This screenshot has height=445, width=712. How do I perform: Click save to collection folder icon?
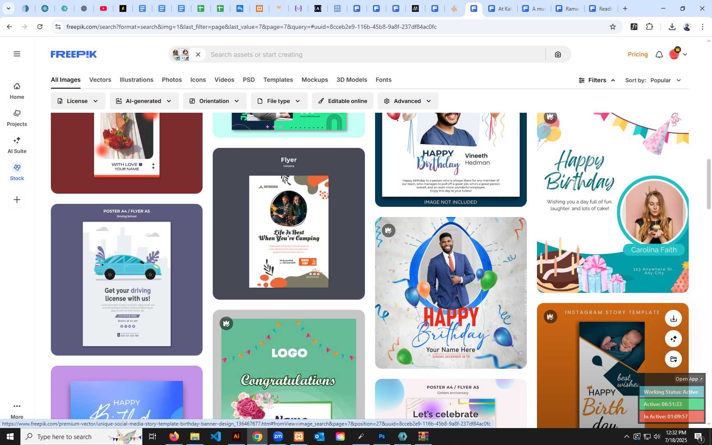[673, 359]
